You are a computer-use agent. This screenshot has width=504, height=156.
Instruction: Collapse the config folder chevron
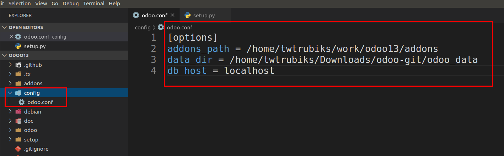[x=10, y=93]
